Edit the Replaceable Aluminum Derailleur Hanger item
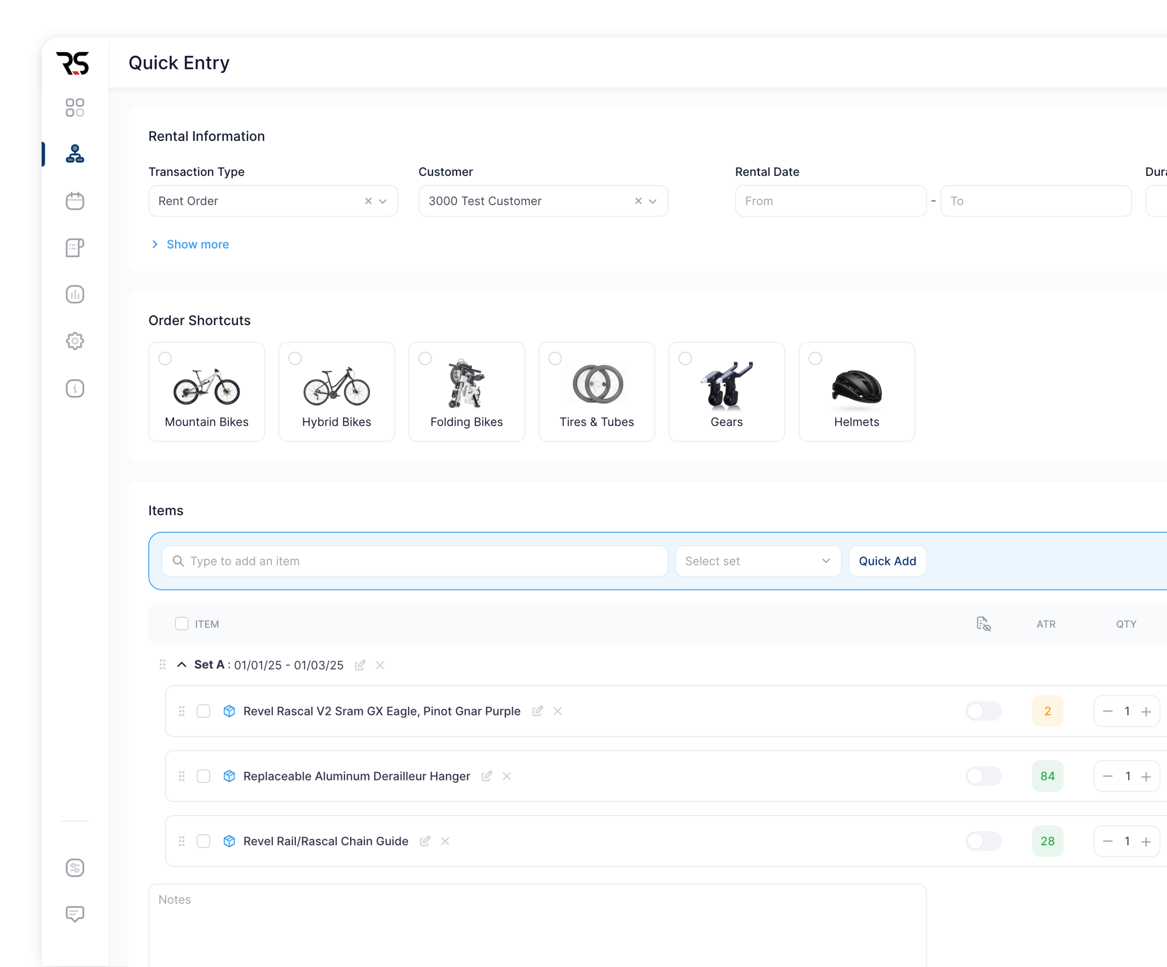Image resolution: width=1167 pixels, height=967 pixels. 487,776
